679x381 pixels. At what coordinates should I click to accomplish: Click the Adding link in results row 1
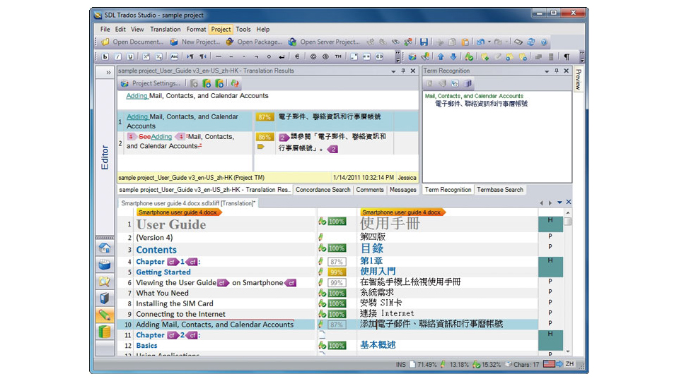137,116
